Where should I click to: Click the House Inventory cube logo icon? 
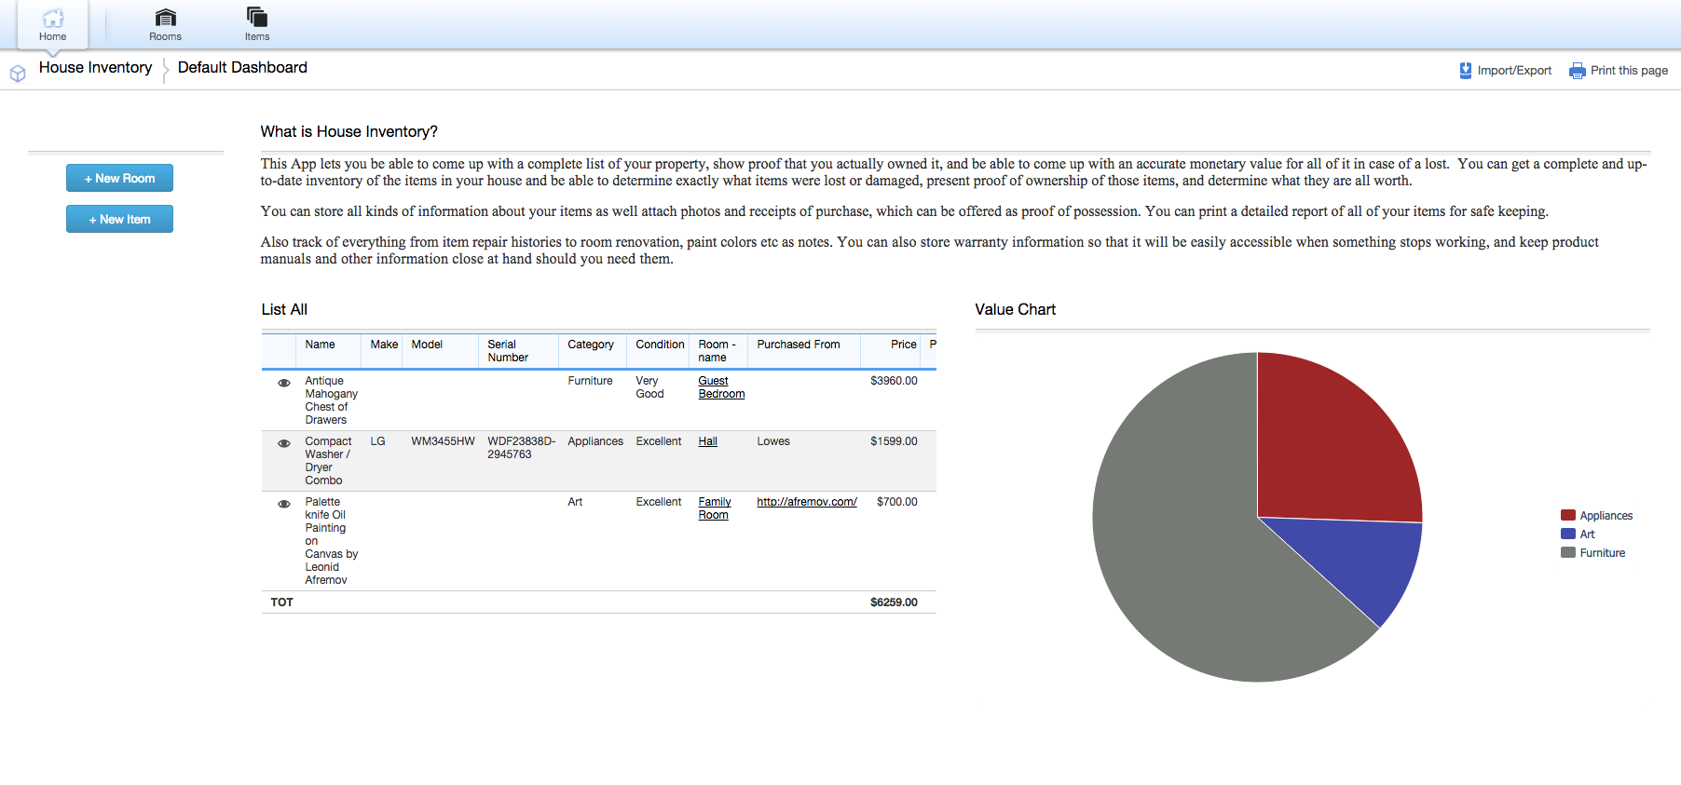pos(18,74)
